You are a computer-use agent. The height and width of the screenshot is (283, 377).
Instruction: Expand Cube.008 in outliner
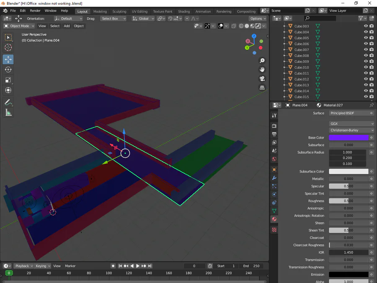point(284,56)
